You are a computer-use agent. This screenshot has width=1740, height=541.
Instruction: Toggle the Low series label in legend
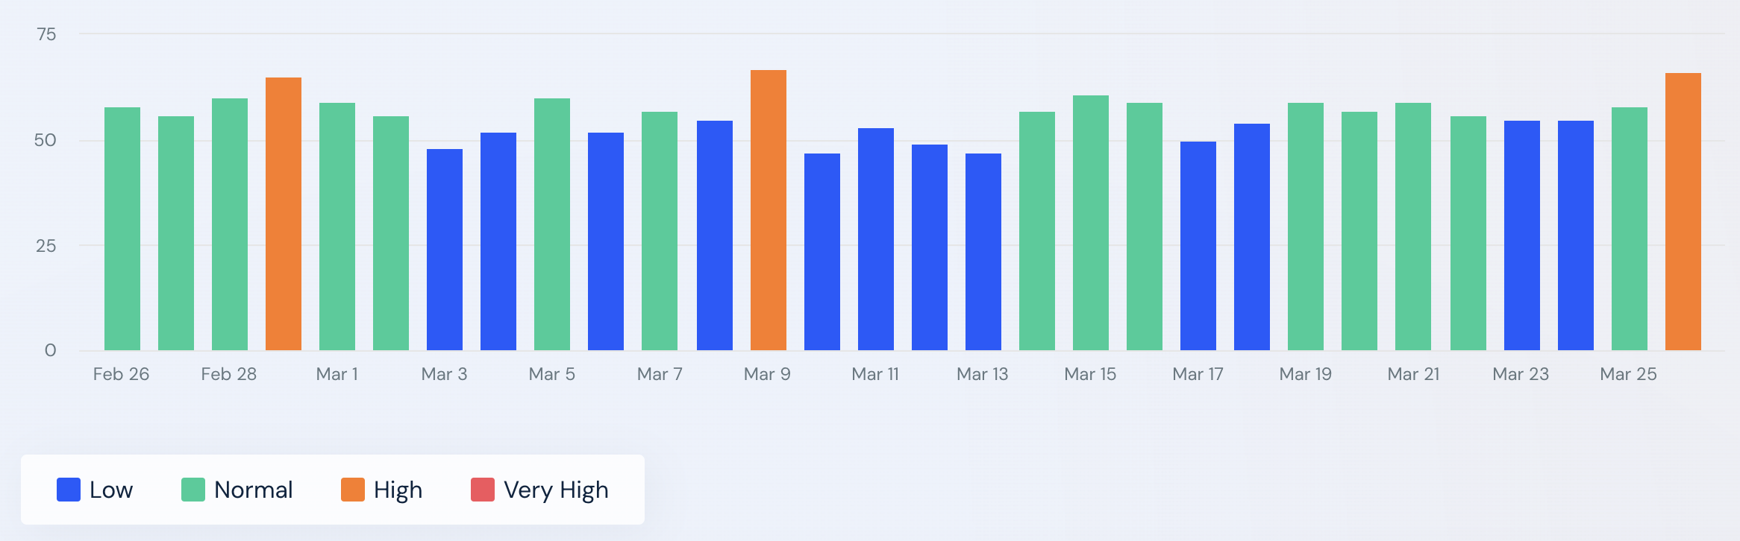click(x=111, y=490)
